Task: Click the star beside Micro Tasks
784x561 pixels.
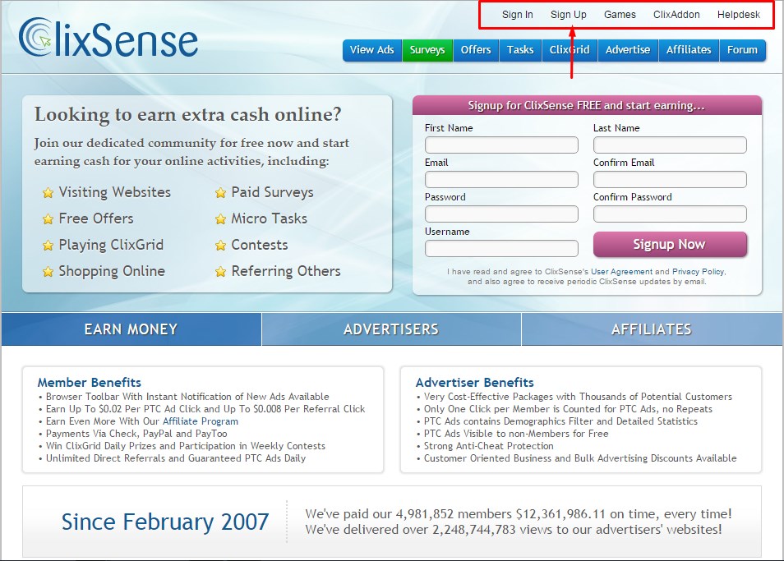Action: coord(220,218)
